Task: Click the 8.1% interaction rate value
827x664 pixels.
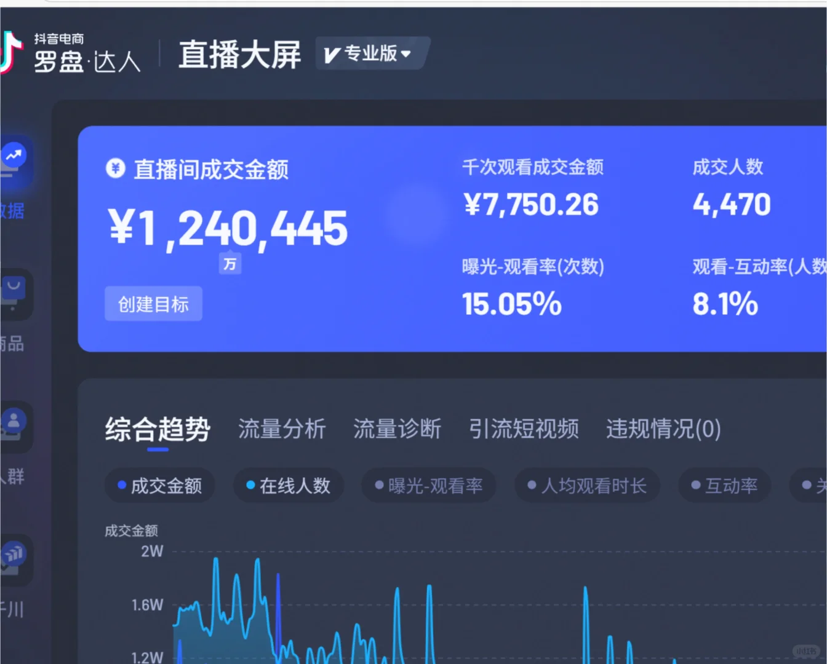Action: (725, 304)
